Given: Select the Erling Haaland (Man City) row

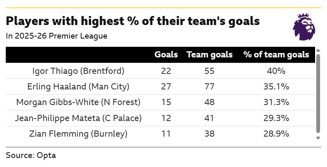Looking at the screenshot, I should click(x=160, y=87).
